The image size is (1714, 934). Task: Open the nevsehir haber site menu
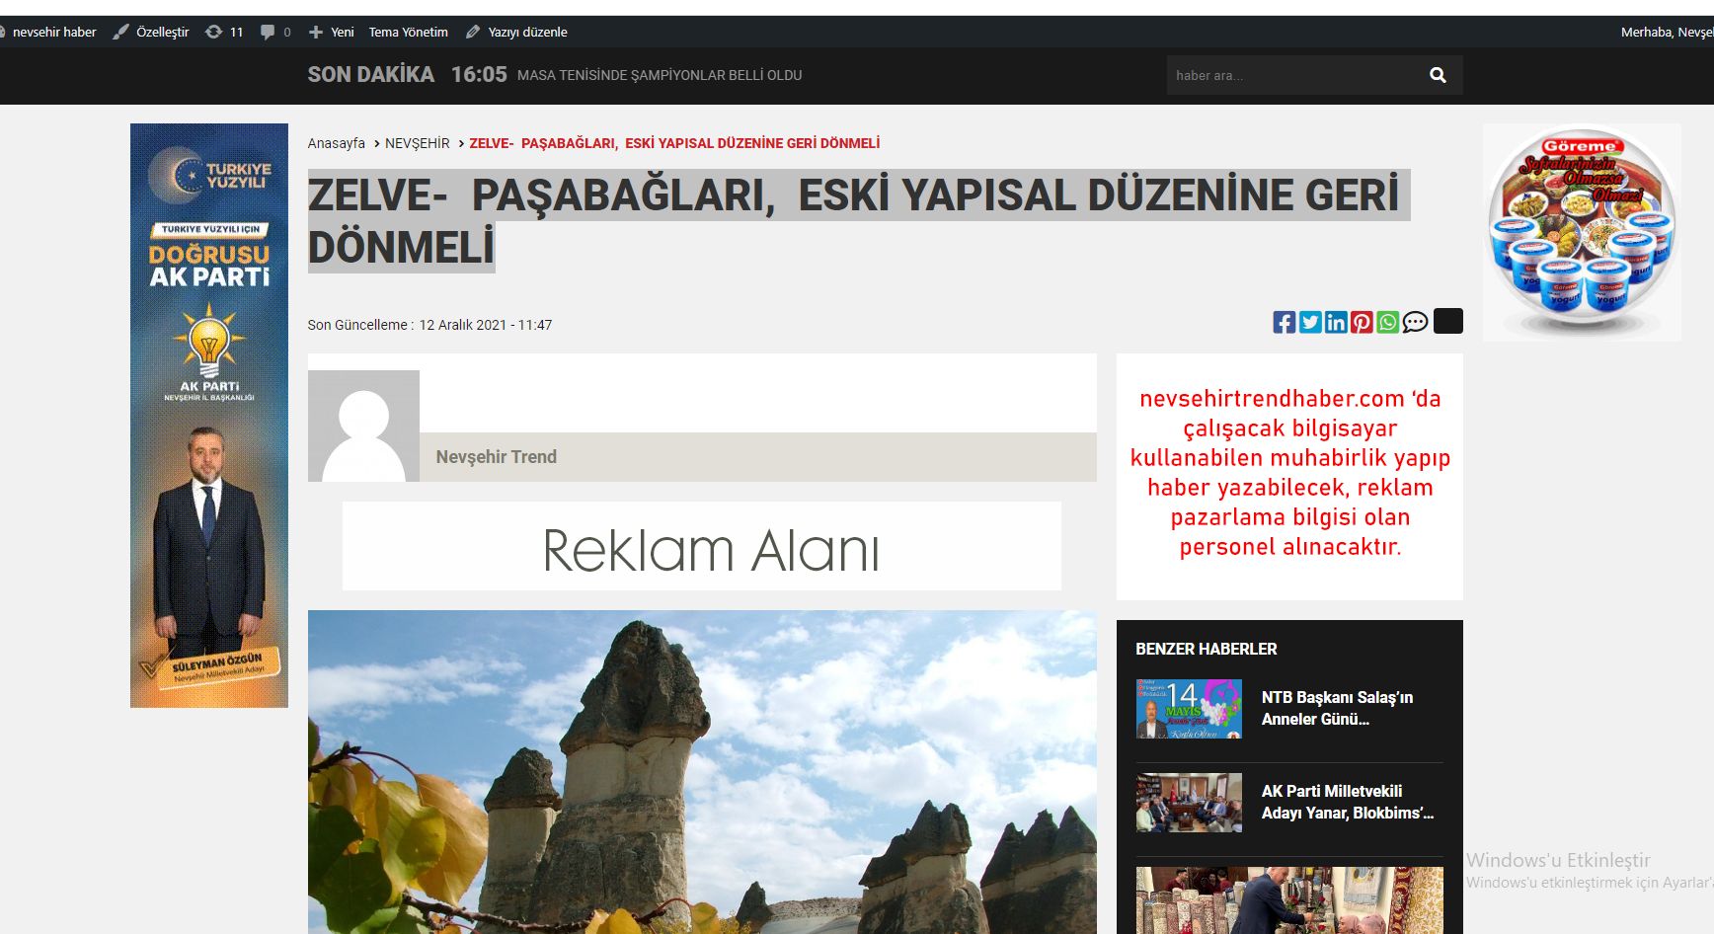(x=53, y=32)
